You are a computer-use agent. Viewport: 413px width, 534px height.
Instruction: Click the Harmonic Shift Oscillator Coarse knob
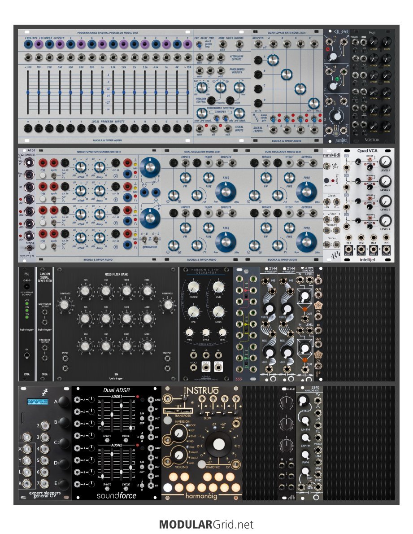click(194, 288)
